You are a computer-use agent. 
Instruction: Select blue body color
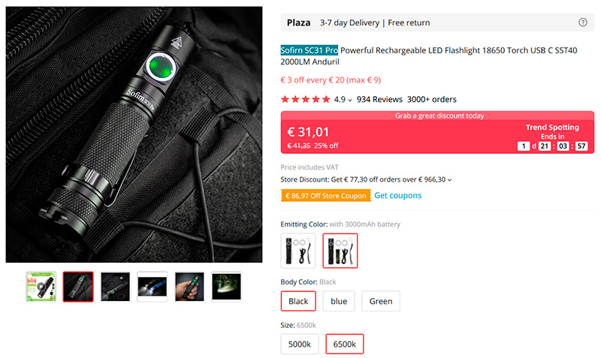click(339, 302)
